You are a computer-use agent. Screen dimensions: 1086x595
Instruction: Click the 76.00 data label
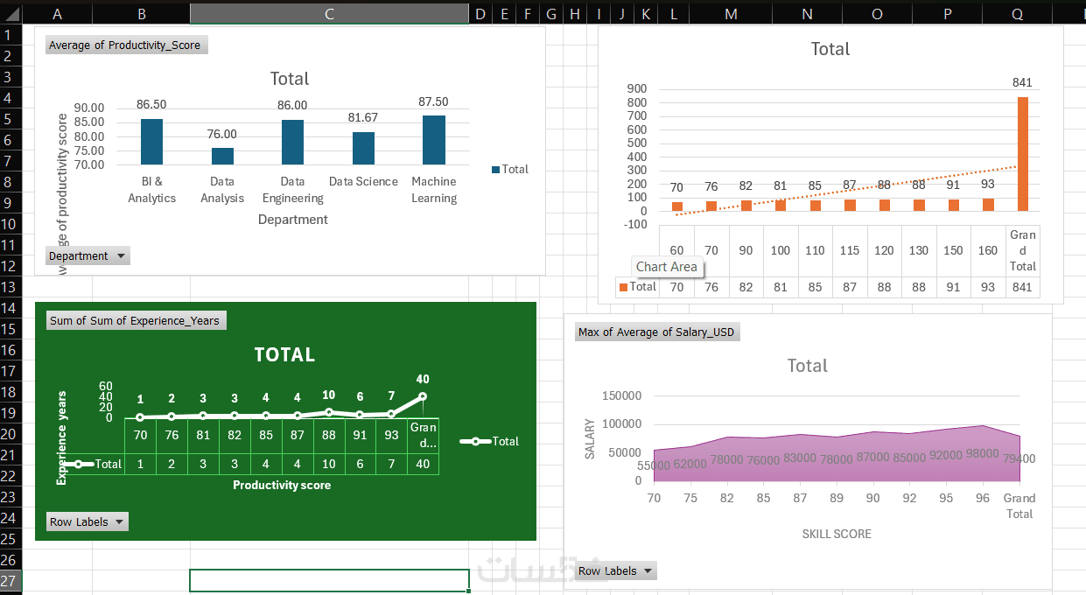[x=222, y=134]
